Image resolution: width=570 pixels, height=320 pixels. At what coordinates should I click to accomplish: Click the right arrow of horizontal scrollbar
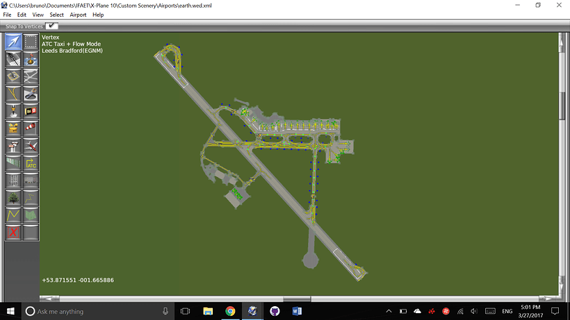pos(548,298)
